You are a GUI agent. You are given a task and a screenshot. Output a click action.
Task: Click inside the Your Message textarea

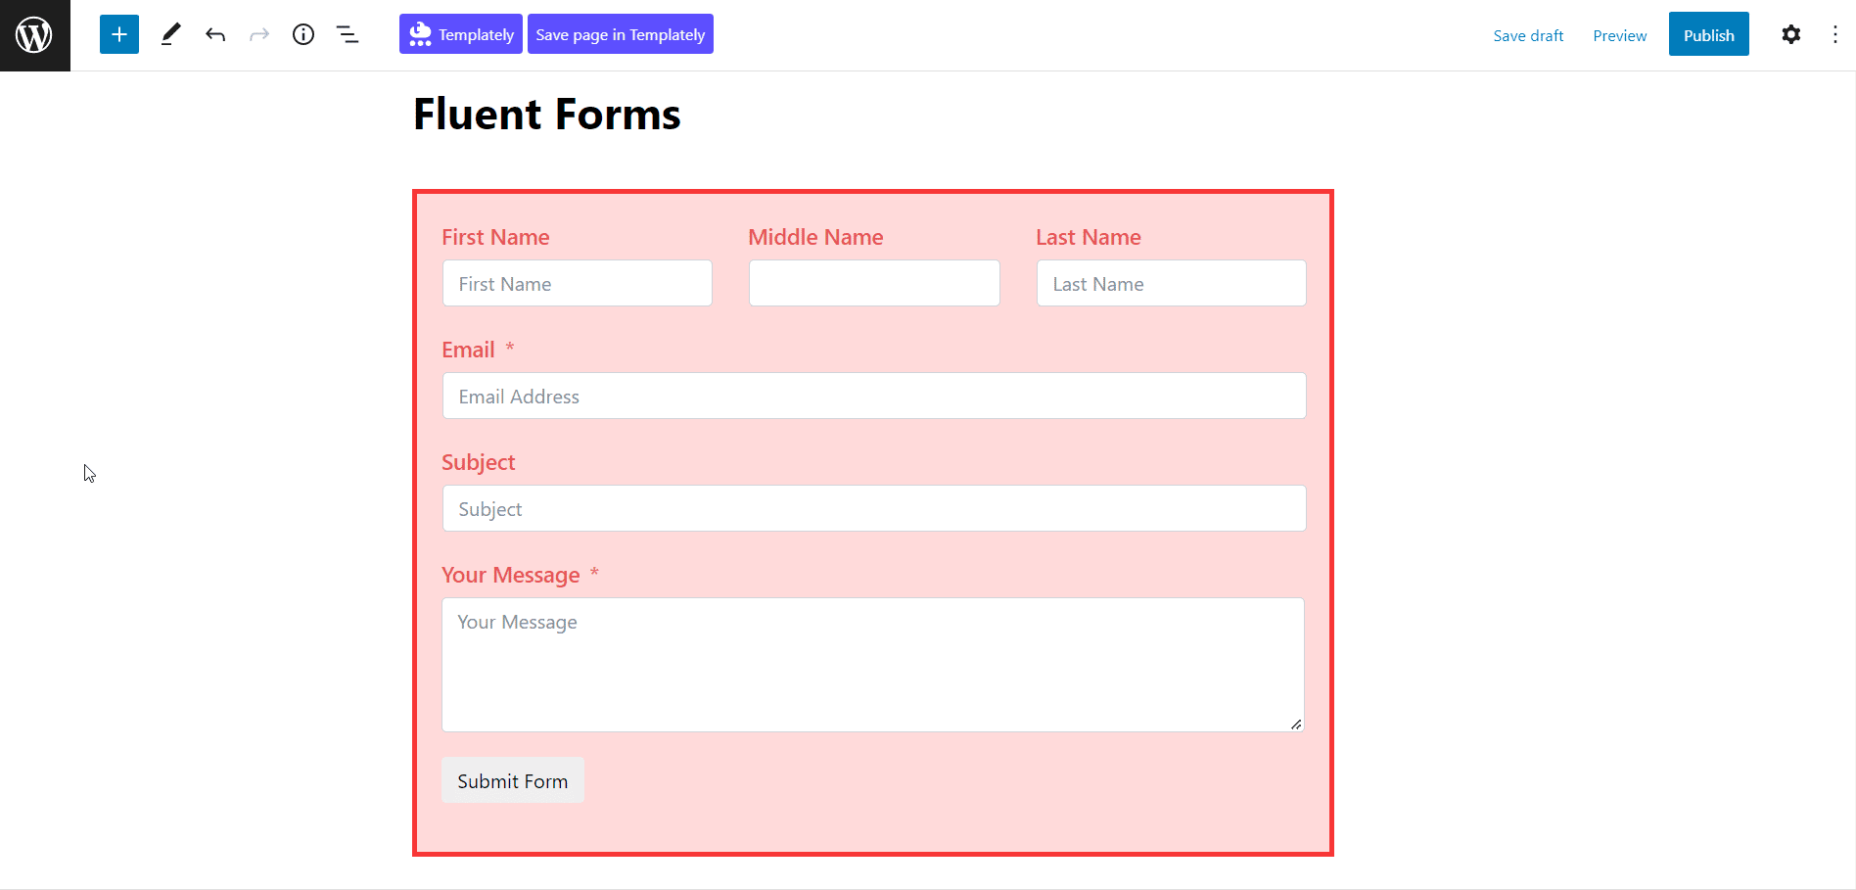point(873,665)
